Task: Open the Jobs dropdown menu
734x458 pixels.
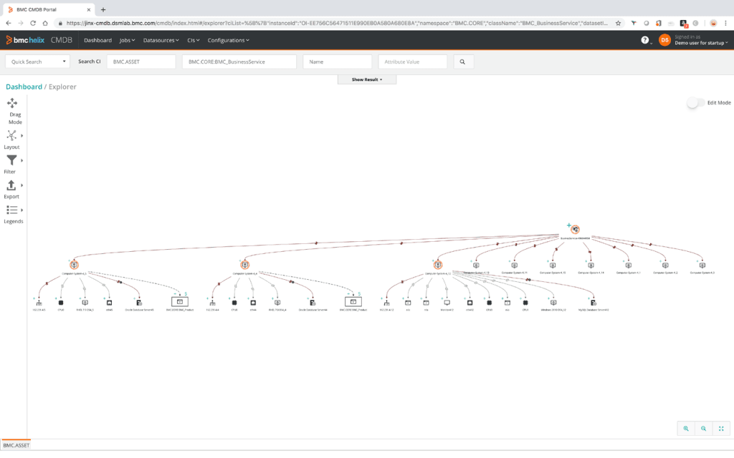Action: pos(126,40)
